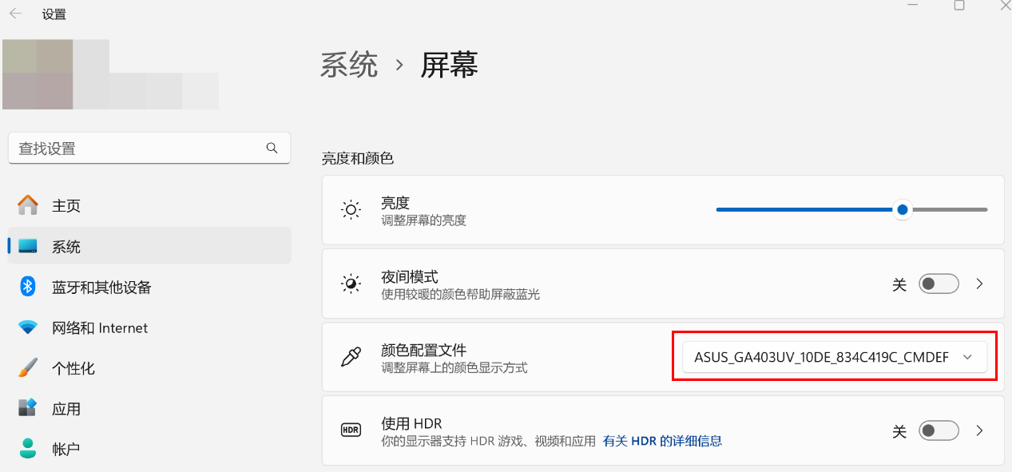Open the color profile dropdown

[x=835, y=357]
